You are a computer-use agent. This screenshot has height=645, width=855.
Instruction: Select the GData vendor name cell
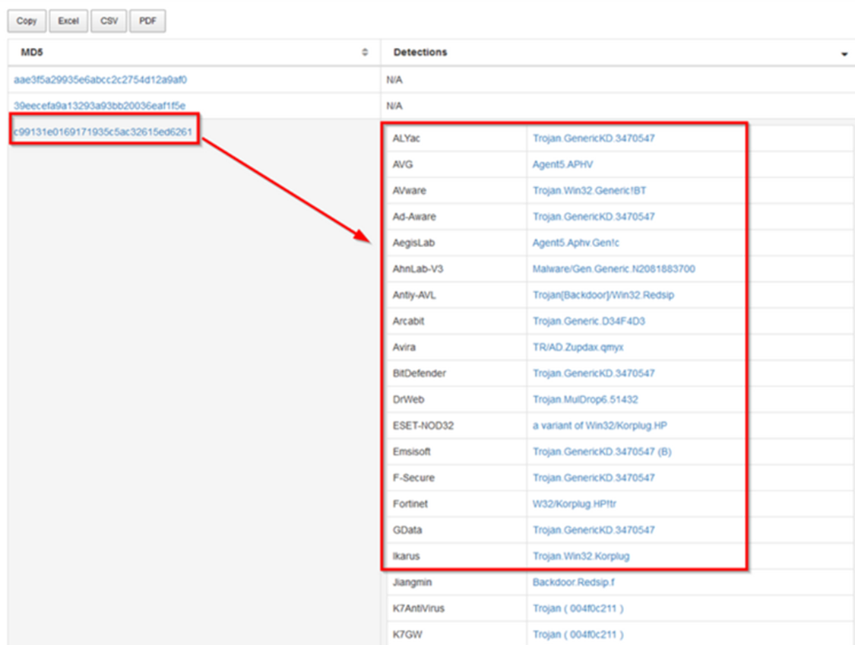coord(457,530)
